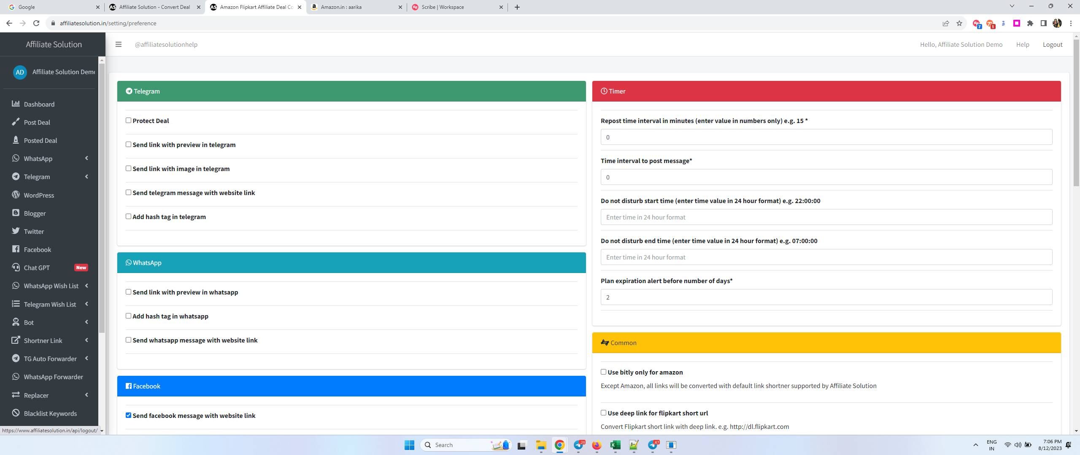Enable the Protect Deal checkbox
This screenshot has width=1080, height=455.
pyautogui.click(x=128, y=120)
